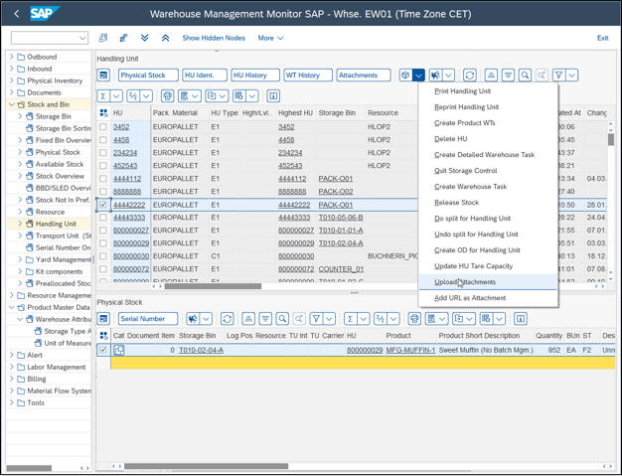Tick the checkbox for HU 4444112

click(x=103, y=179)
